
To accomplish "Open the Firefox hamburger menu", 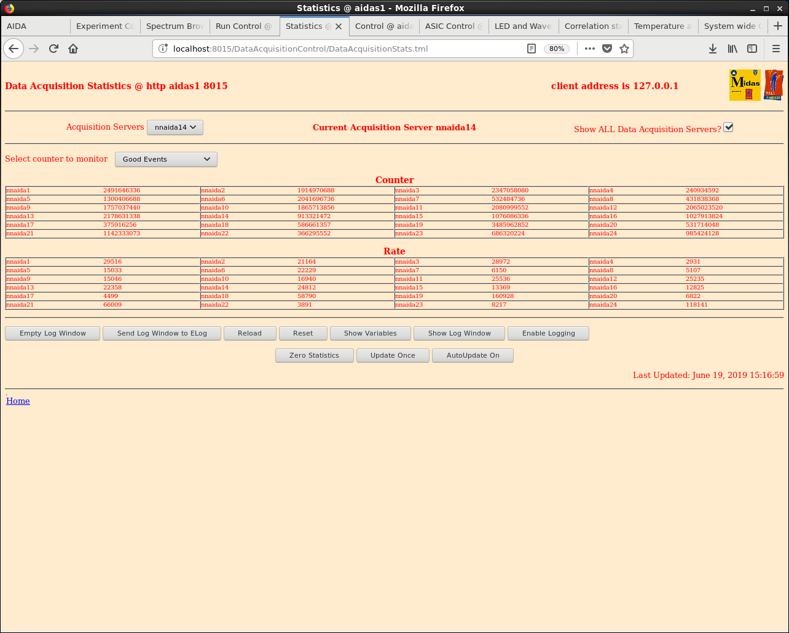I will pos(776,49).
